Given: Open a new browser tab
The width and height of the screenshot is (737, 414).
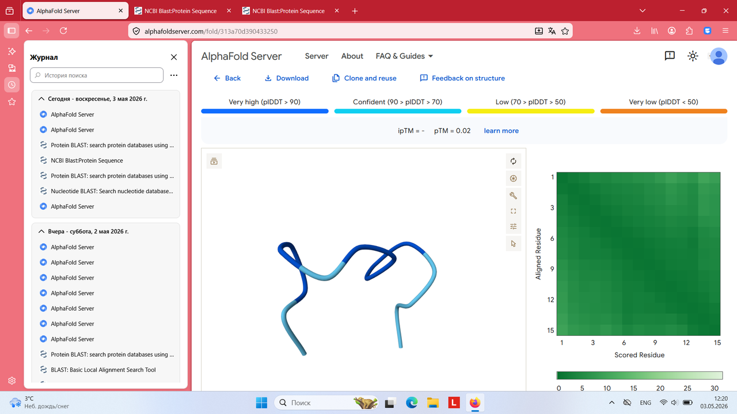Looking at the screenshot, I should coord(355,11).
